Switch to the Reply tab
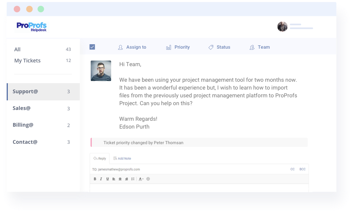Screen dimensions: 353x214 (x=100, y=159)
